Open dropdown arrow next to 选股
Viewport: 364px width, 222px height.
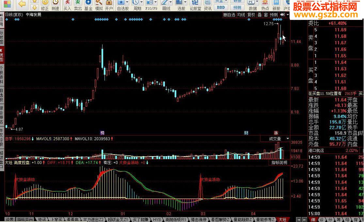[x=185, y=2]
